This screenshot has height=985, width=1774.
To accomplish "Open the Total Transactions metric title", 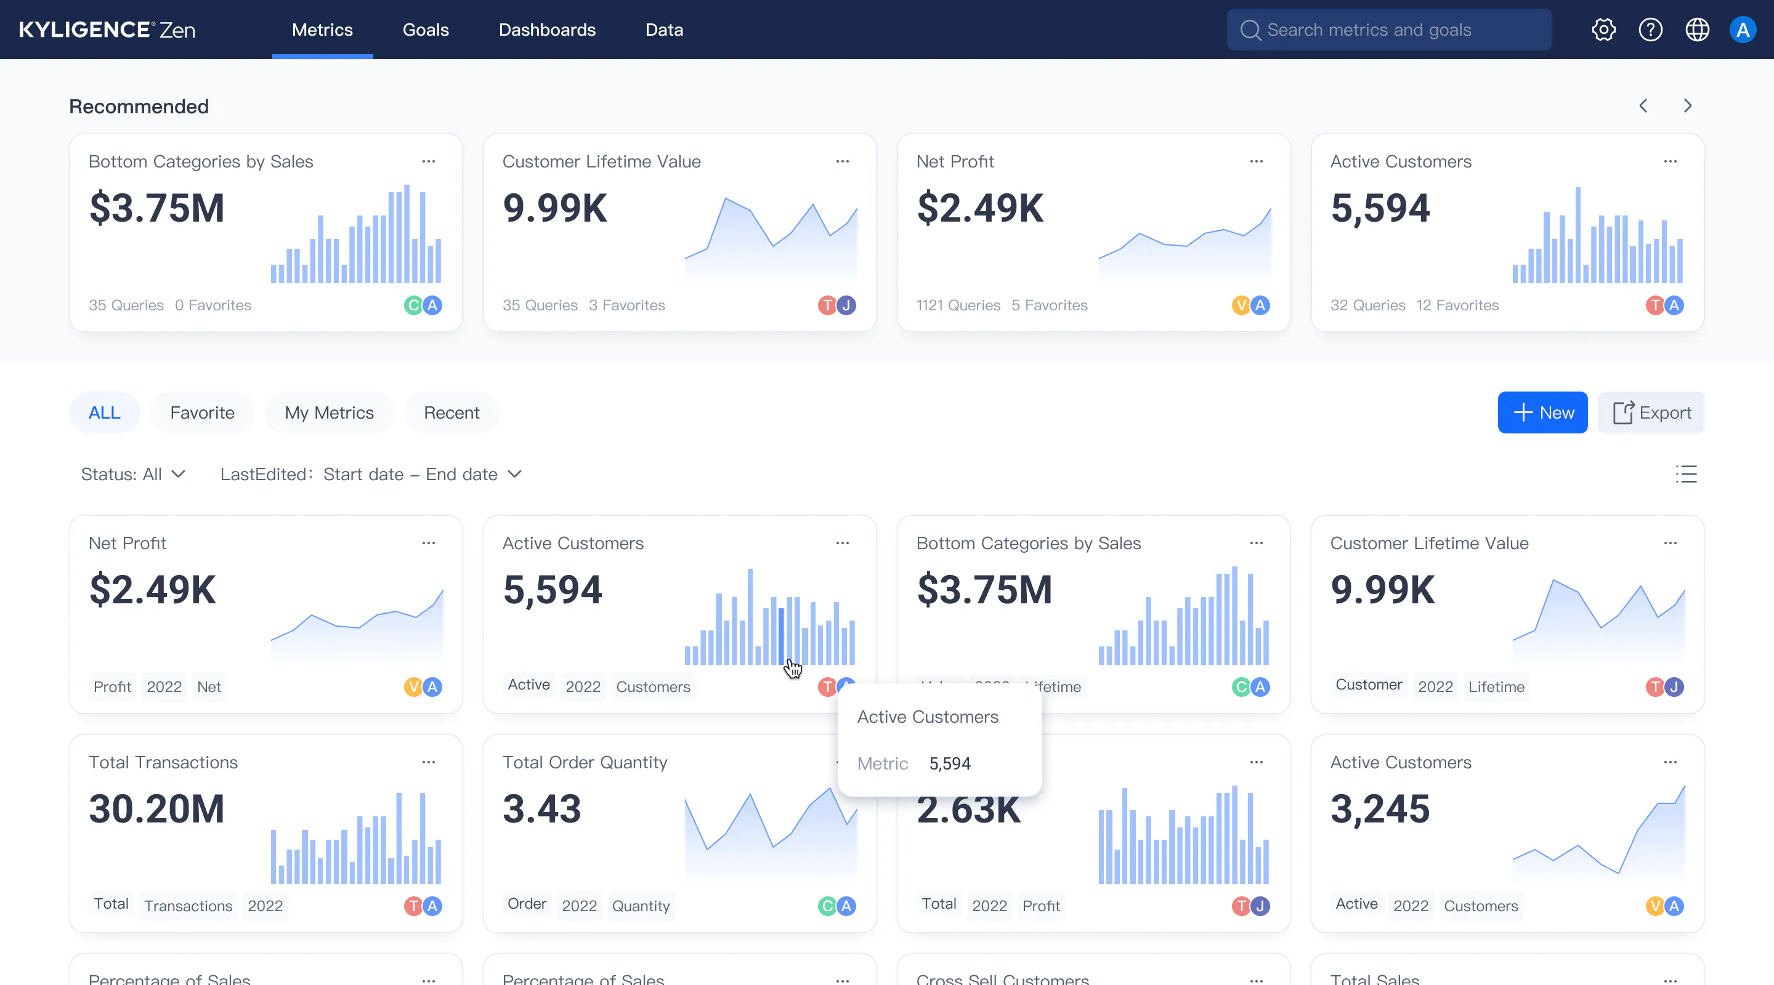I will coord(163,762).
